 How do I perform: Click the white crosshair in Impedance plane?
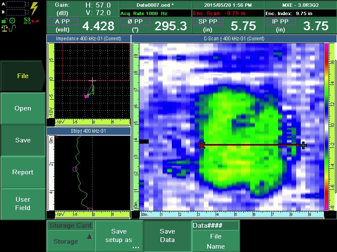pos(93,80)
